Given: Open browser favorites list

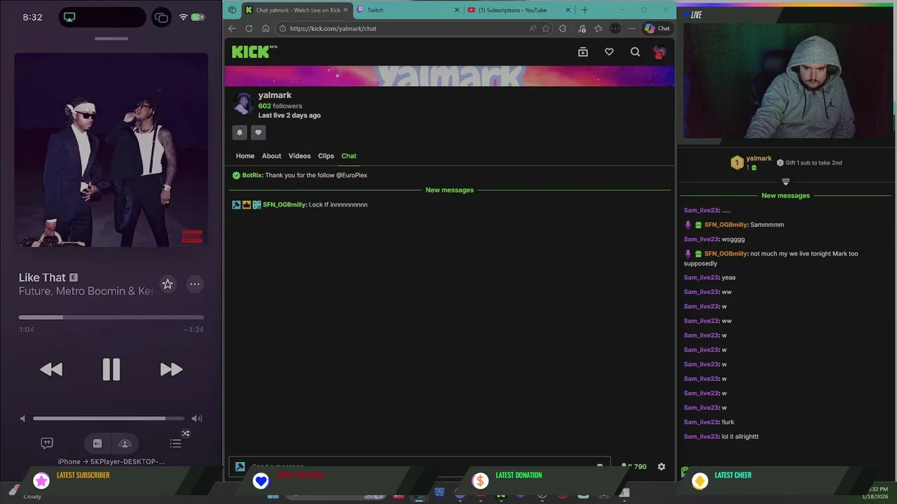Looking at the screenshot, I should tap(598, 29).
